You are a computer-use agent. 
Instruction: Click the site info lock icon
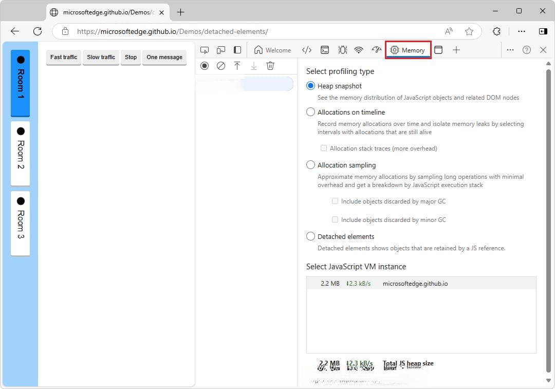click(x=65, y=31)
